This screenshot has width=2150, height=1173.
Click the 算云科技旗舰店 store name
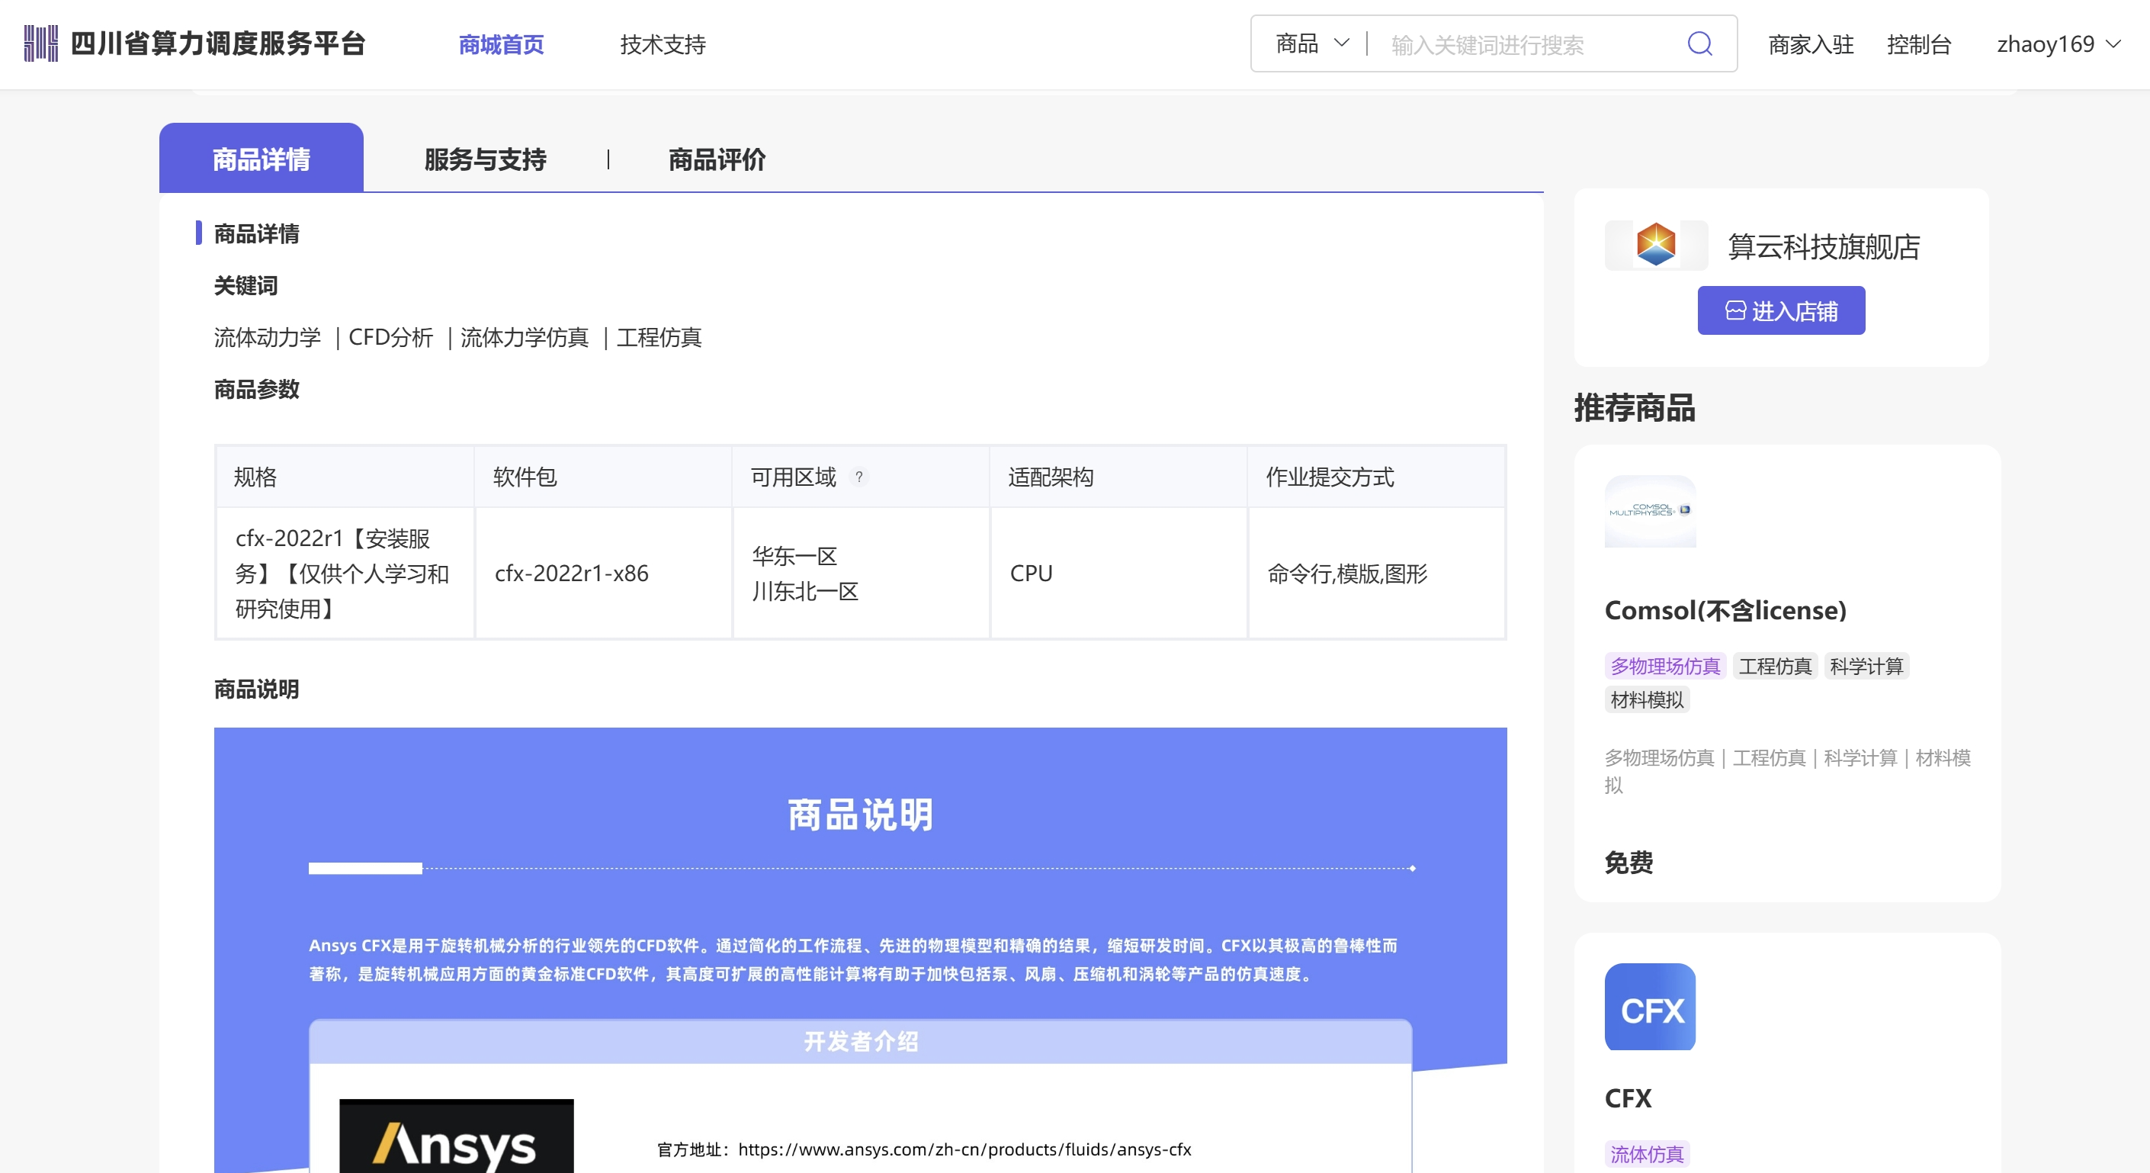click(1824, 246)
